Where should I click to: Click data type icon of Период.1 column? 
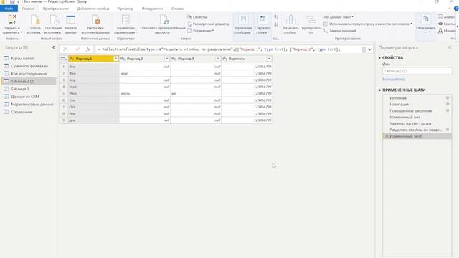pos(71,59)
